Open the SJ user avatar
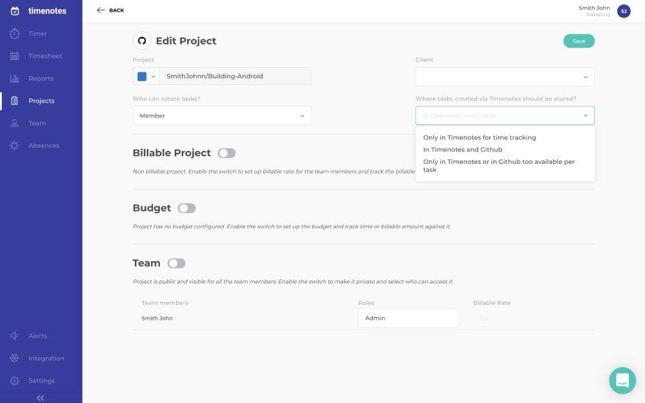The width and height of the screenshot is (645, 403). pyautogui.click(x=624, y=11)
